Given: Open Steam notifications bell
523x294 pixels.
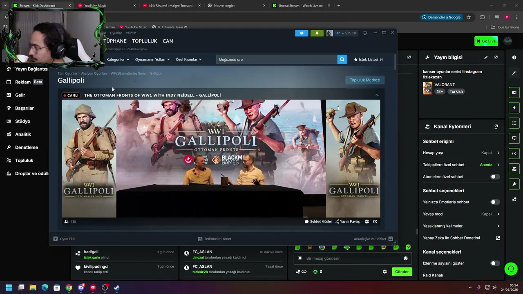Looking at the screenshot, I should tap(317, 33).
